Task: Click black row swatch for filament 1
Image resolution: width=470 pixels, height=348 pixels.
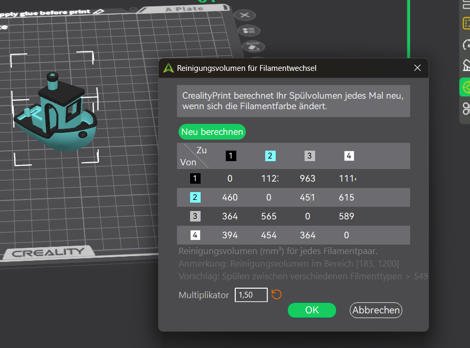Action: pos(195,178)
